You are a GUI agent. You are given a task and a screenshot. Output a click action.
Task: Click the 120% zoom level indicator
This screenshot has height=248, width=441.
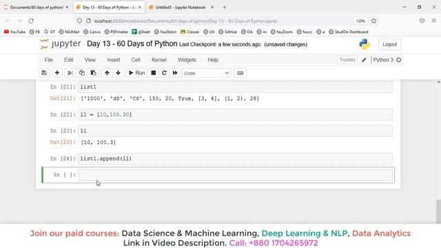tap(360, 21)
